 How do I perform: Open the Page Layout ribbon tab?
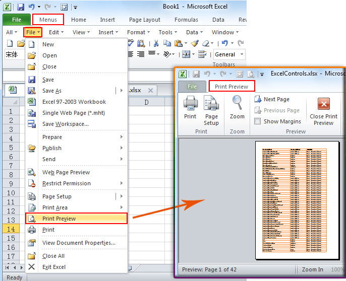[145, 20]
